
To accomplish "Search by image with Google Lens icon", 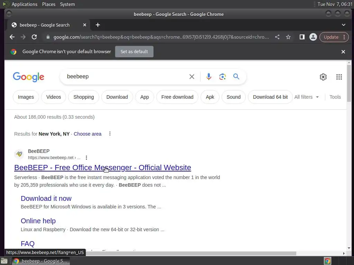I will point(223,77).
